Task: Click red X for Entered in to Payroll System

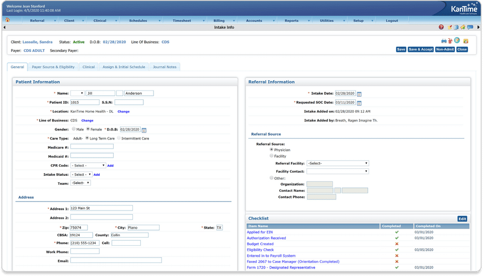Action: tap(397, 256)
